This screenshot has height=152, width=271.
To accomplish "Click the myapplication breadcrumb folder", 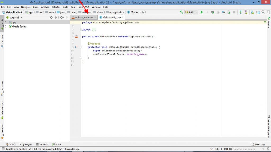I will point(115,12).
